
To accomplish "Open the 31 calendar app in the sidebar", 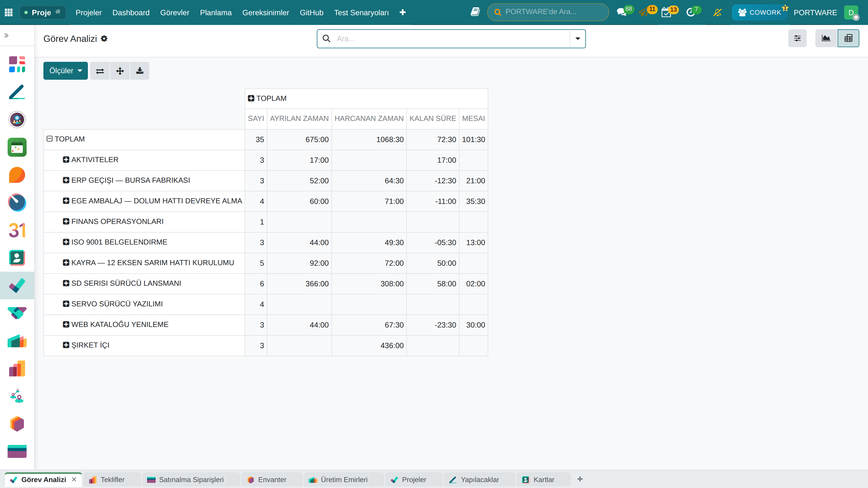I will click(17, 230).
